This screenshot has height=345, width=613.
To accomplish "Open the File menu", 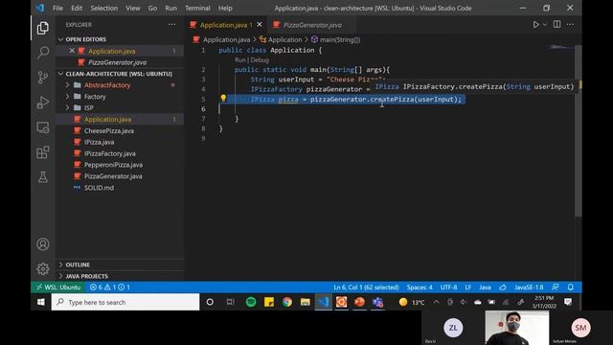I will [x=57, y=8].
